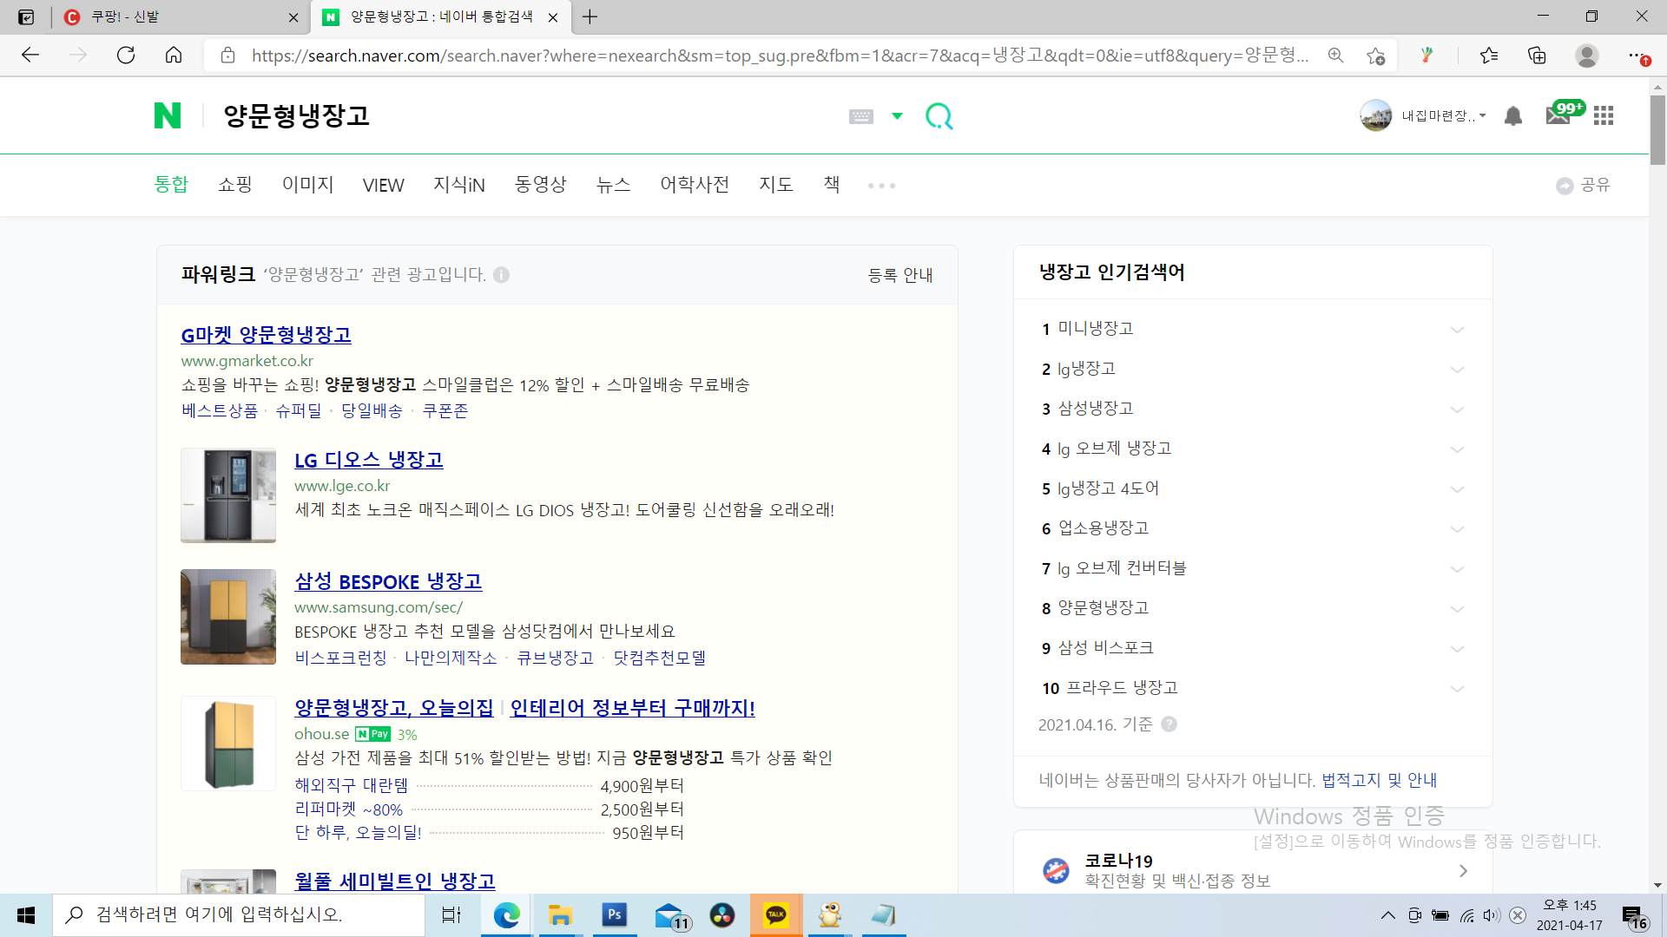Viewport: 1667px width, 937px height.
Task: Close the 쿠팡 tab
Action: coord(293,17)
